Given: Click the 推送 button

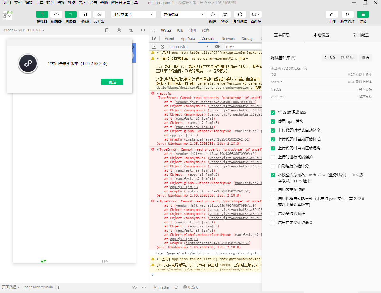Looking at the screenshot, I should pos(366,58).
